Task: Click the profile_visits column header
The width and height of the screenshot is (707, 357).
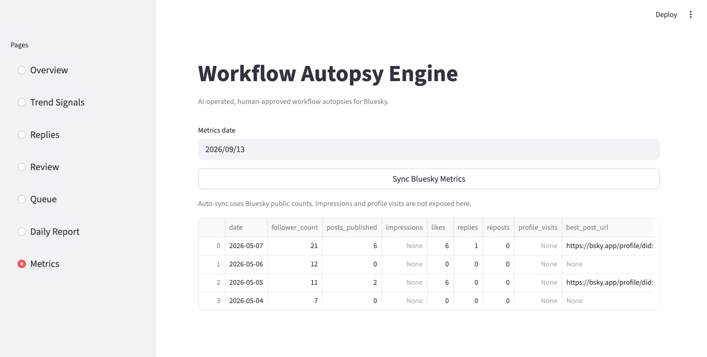Action: (x=538, y=228)
